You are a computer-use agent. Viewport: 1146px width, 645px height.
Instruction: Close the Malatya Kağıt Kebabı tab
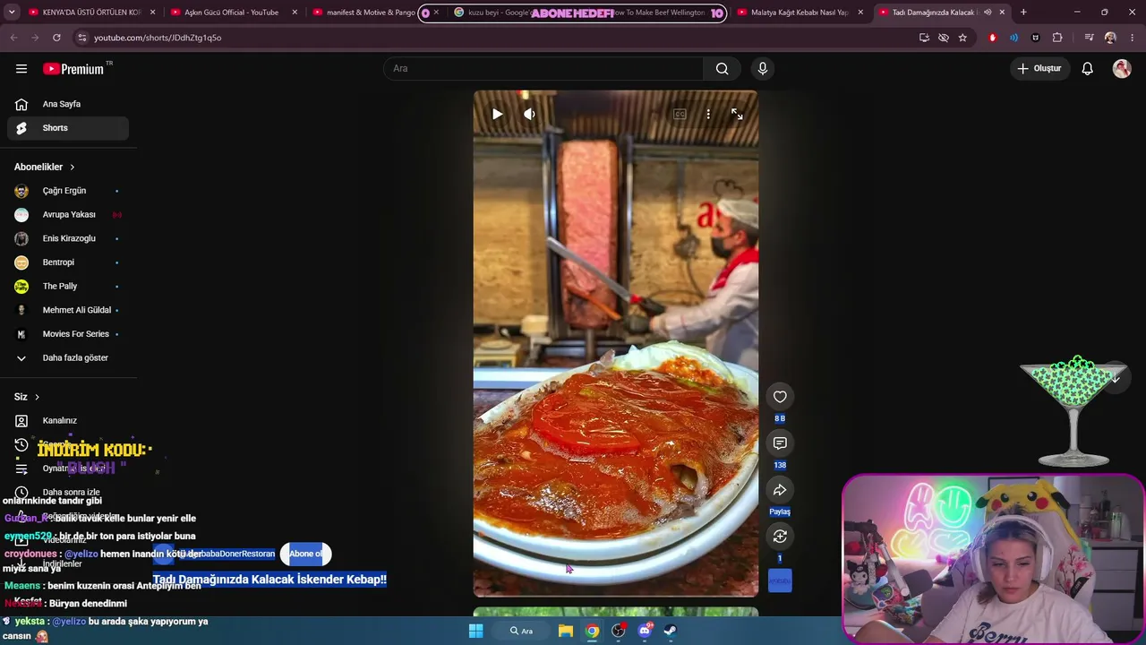point(860,13)
